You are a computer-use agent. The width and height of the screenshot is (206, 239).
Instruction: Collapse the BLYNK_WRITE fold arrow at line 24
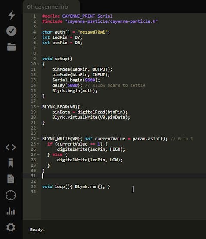point(38,139)
